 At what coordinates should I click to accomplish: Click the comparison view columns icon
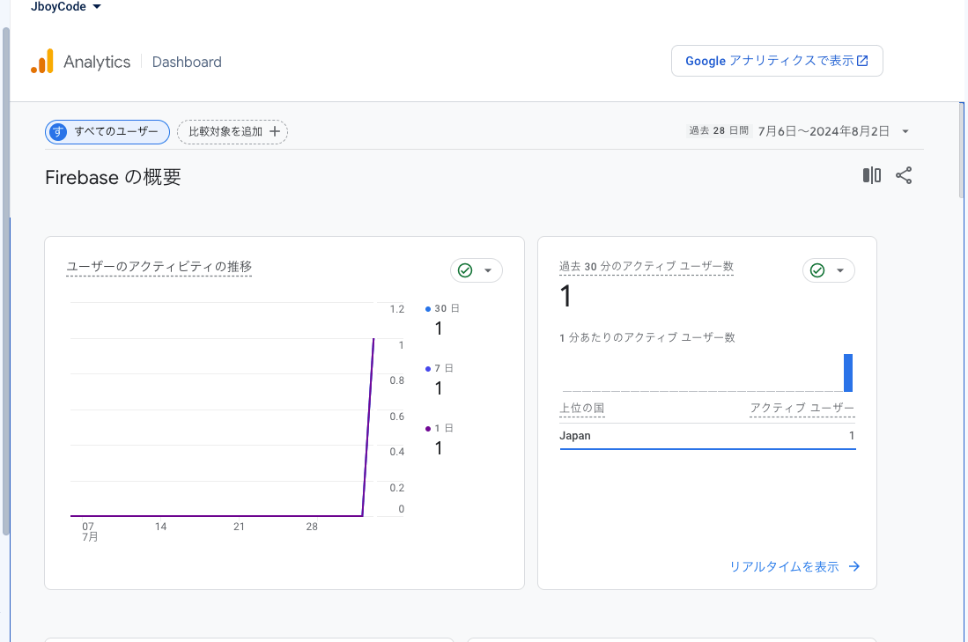[x=872, y=175]
